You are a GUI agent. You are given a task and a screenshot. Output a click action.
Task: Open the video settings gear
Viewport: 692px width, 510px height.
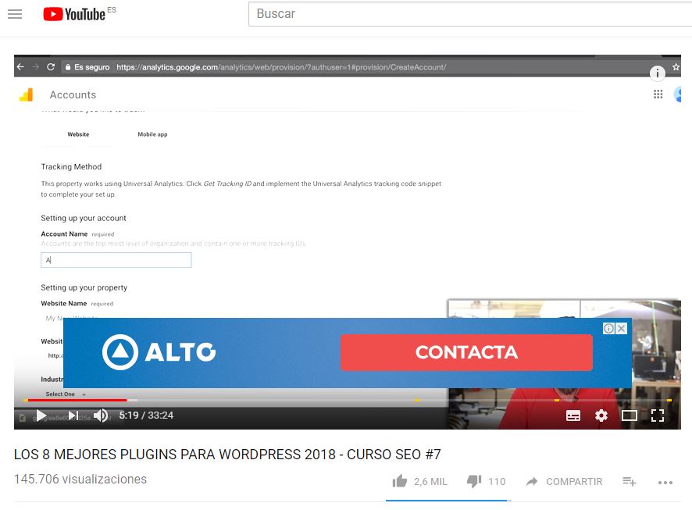pos(601,415)
